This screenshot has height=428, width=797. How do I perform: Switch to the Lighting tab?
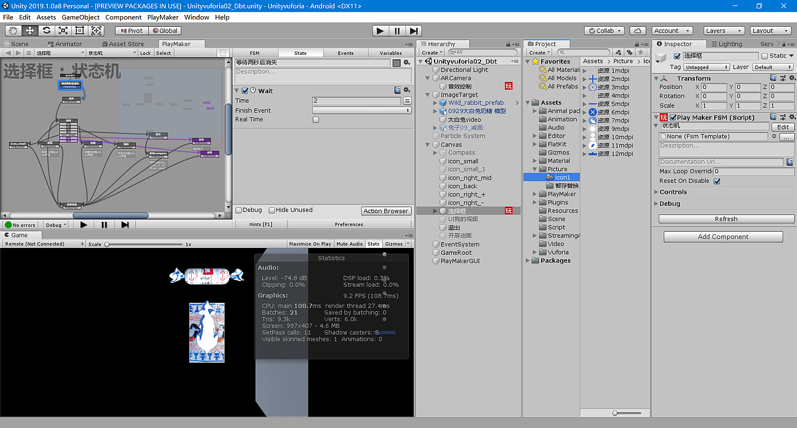click(x=726, y=44)
